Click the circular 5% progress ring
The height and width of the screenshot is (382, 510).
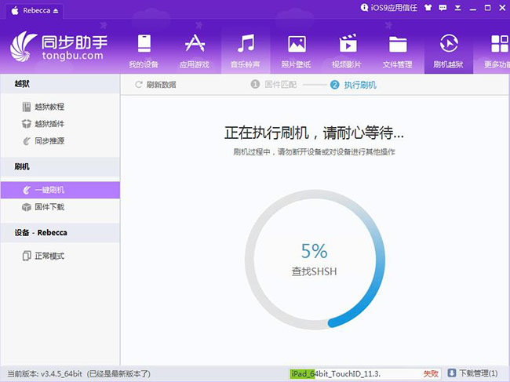click(x=315, y=260)
